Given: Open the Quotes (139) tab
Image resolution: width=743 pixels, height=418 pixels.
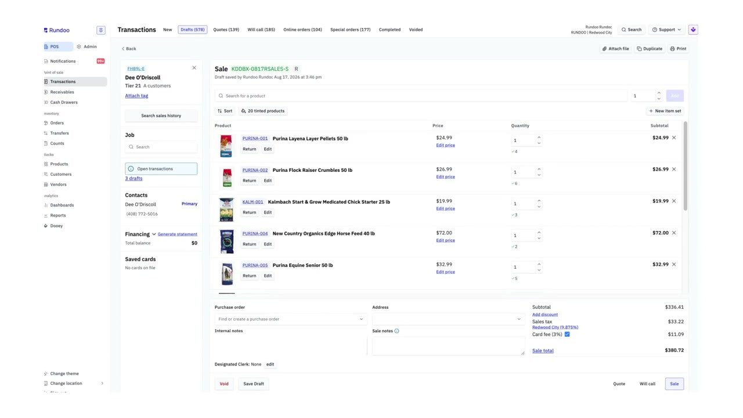Looking at the screenshot, I should pyautogui.click(x=226, y=30).
